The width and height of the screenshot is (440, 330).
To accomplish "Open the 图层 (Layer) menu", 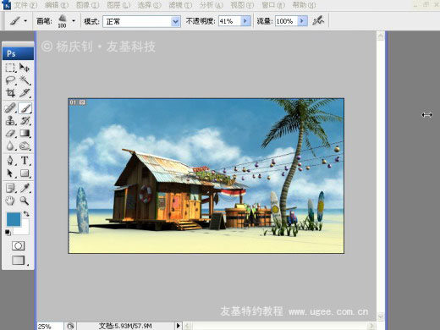I will click(118, 5).
